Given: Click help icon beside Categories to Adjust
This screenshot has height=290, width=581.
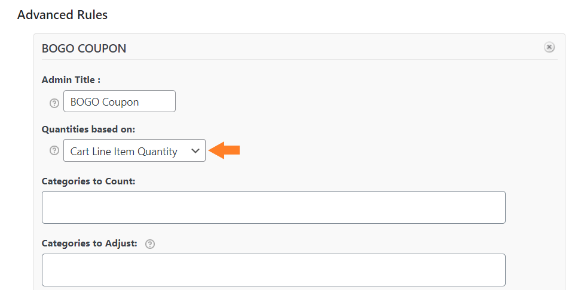Looking at the screenshot, I should [149, 244].
